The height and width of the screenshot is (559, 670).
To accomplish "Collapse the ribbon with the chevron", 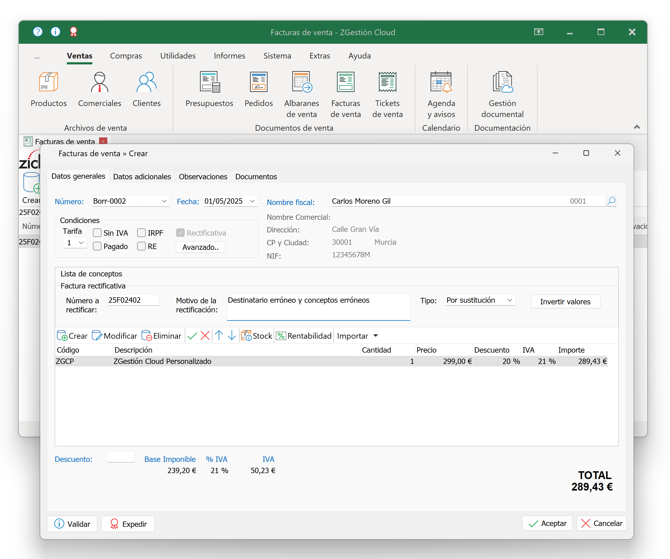I will tap(637, 127).
